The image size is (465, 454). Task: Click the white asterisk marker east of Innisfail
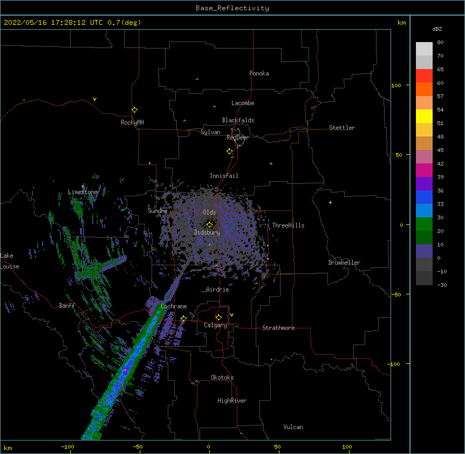coord(271,163)
